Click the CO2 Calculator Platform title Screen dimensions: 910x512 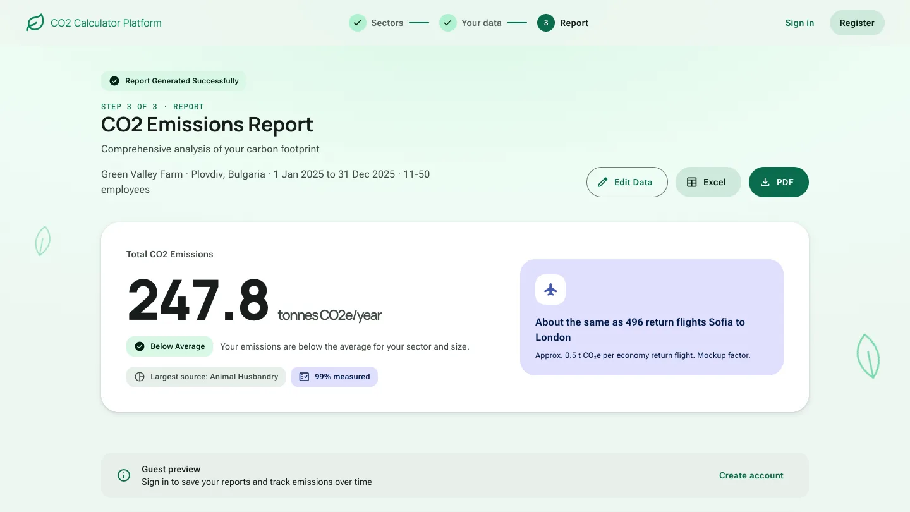tap(106, 23)
